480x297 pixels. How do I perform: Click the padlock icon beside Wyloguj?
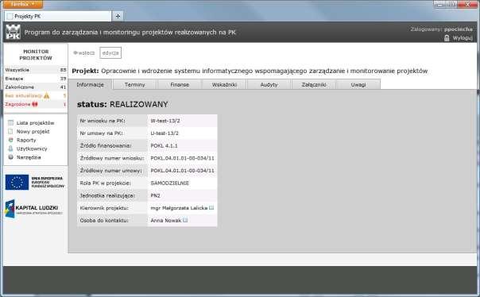tap(447, 38)
